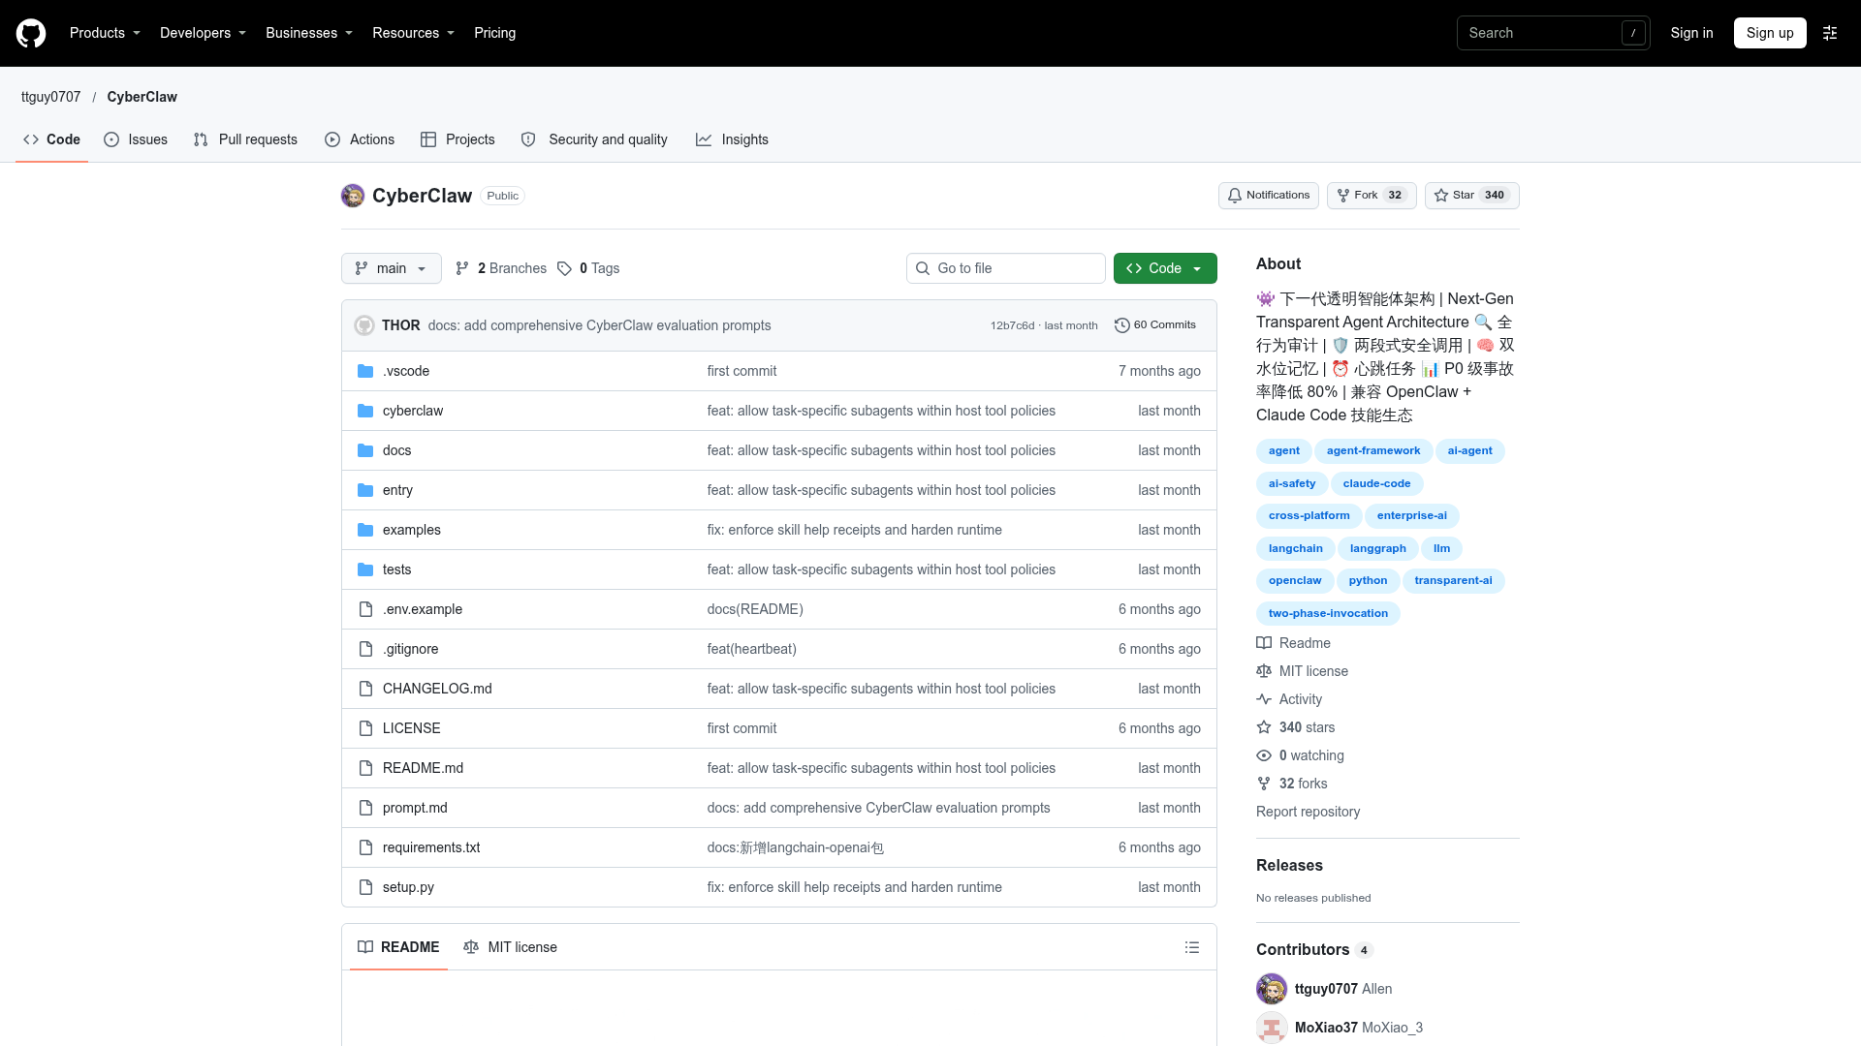Open the README outline list icon
The height and width of the screenshot is (1046, 1861).
click(1192, 947)
